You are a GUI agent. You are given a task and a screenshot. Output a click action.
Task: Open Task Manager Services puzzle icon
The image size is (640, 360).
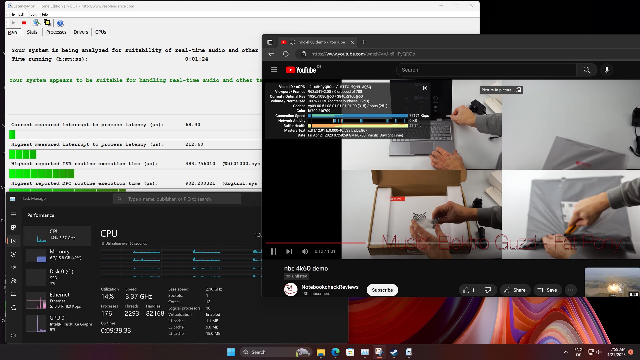[14, 308]
